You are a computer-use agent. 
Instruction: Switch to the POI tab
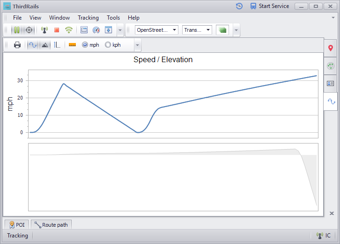17,225
